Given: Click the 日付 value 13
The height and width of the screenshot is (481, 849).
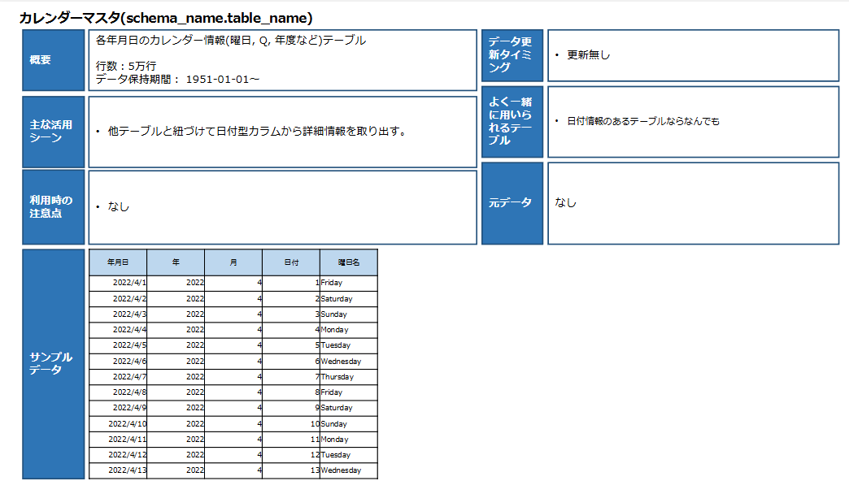Looking at the screenshot, I should pos(291,470).
